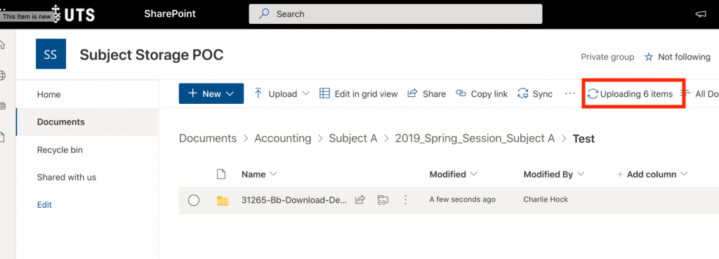Click the Edit navigation link
719x259 pixels.
coord(44,205)
